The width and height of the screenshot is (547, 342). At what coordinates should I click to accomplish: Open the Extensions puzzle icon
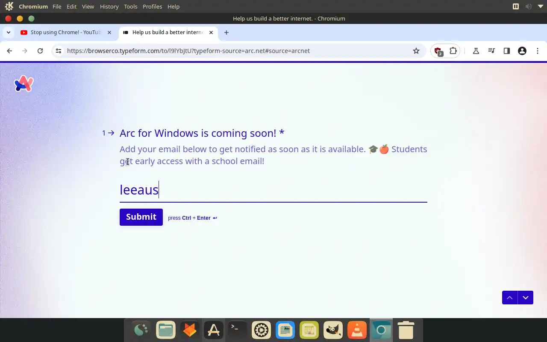click(453, 51)
